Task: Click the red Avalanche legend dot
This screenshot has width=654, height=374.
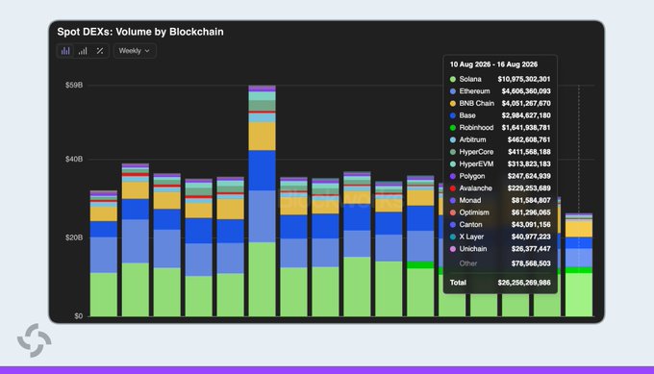Action: (x=453, y=188)
